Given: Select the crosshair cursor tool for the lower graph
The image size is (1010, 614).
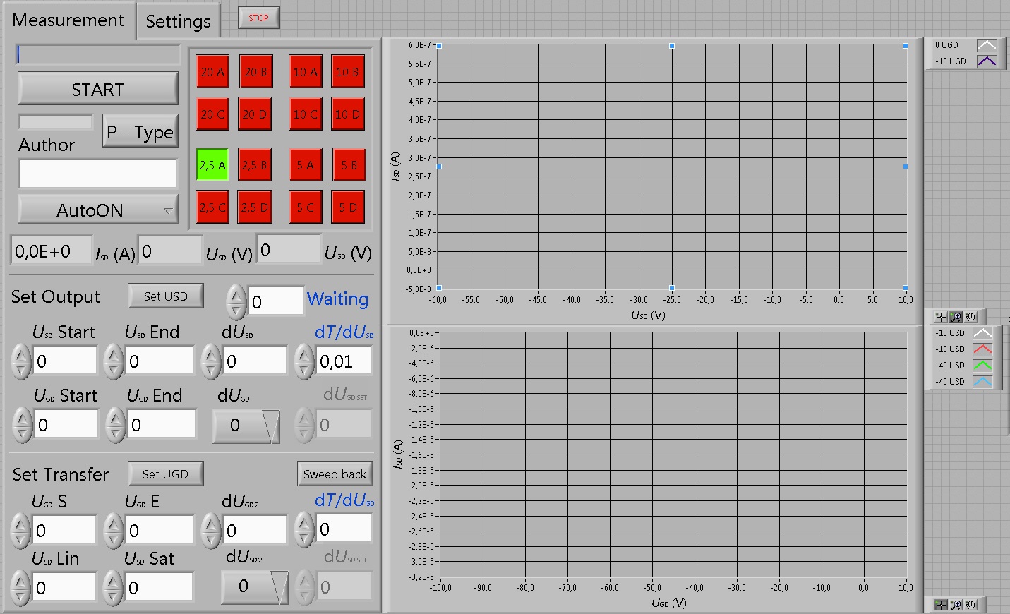Looking at the screenshot, I should coord(941,605).
